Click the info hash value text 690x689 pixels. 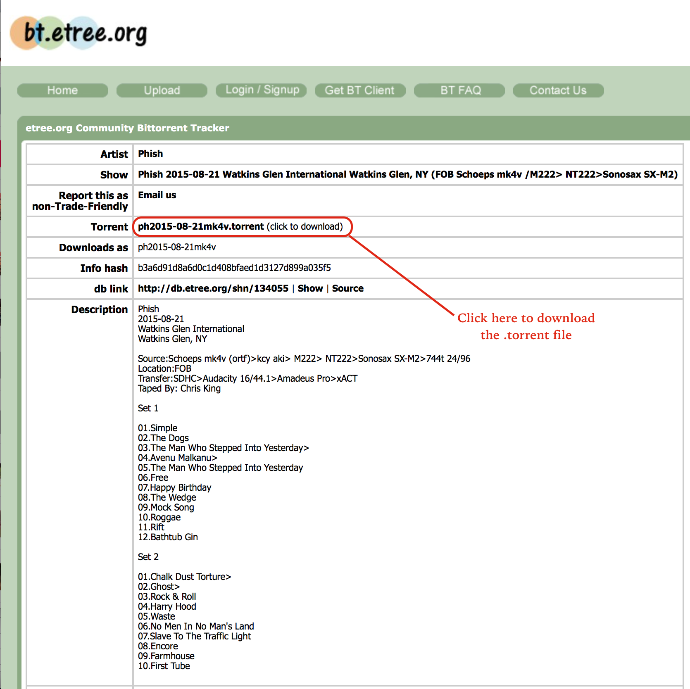pos(234,268)
